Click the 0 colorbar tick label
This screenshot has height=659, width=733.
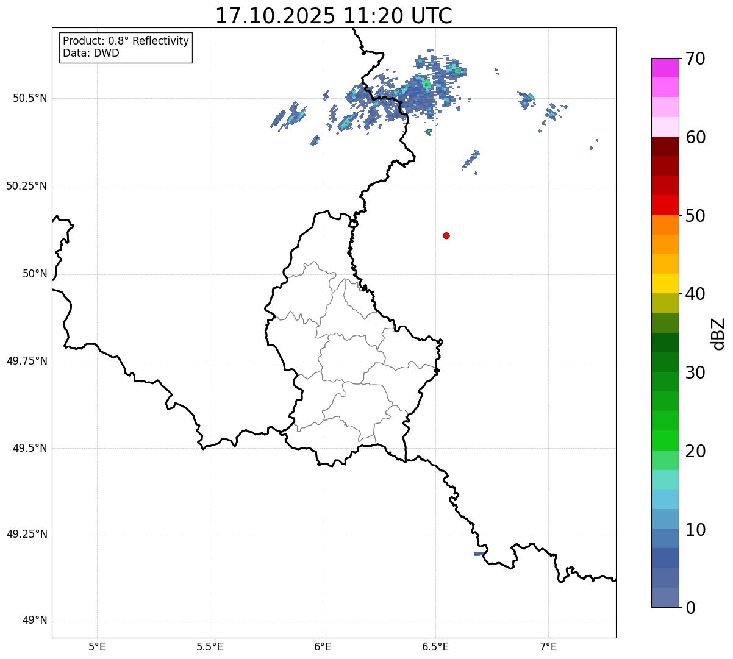pyautogui.click(x=691, y=607)
